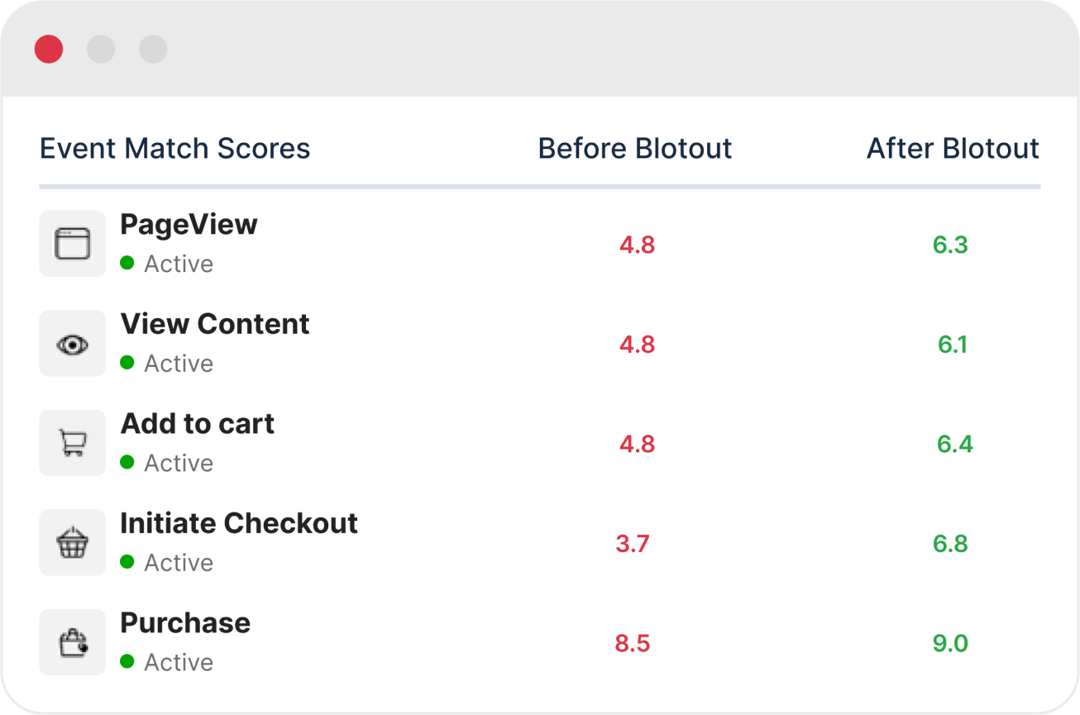Click the View Content event title
1080x715 pixels.
pos(215,324)
